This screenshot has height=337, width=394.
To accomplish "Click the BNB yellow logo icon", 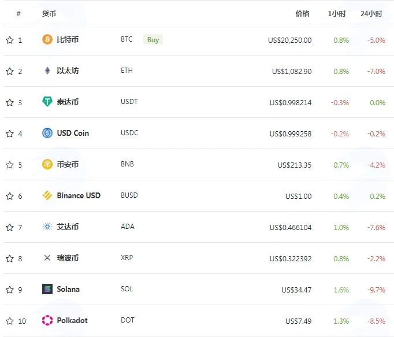I will 47,164.
